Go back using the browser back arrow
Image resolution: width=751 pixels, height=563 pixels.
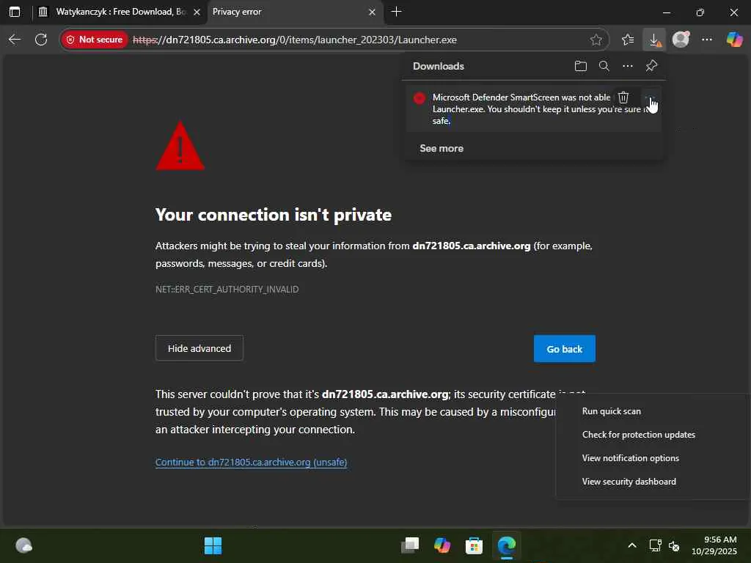(x=15, y=40)
